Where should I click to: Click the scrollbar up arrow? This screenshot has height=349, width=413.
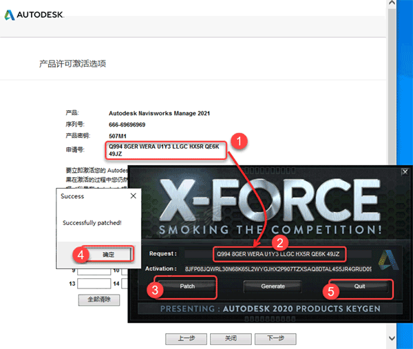[x=392, y=3]
